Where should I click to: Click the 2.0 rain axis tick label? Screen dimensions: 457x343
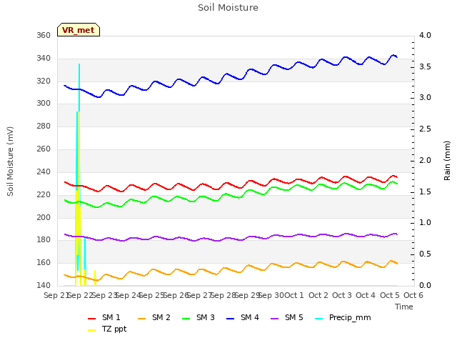click(x=425, y=160)
